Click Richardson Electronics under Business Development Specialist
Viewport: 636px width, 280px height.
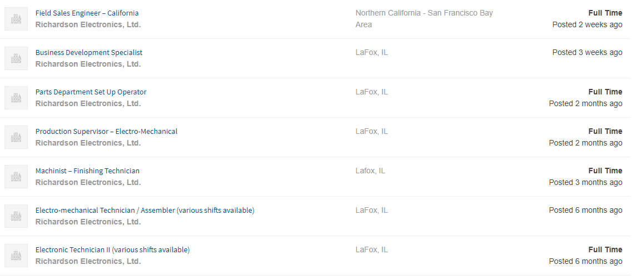click(88, 64)
